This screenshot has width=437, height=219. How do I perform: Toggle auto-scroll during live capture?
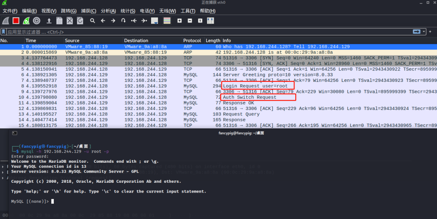154,20
